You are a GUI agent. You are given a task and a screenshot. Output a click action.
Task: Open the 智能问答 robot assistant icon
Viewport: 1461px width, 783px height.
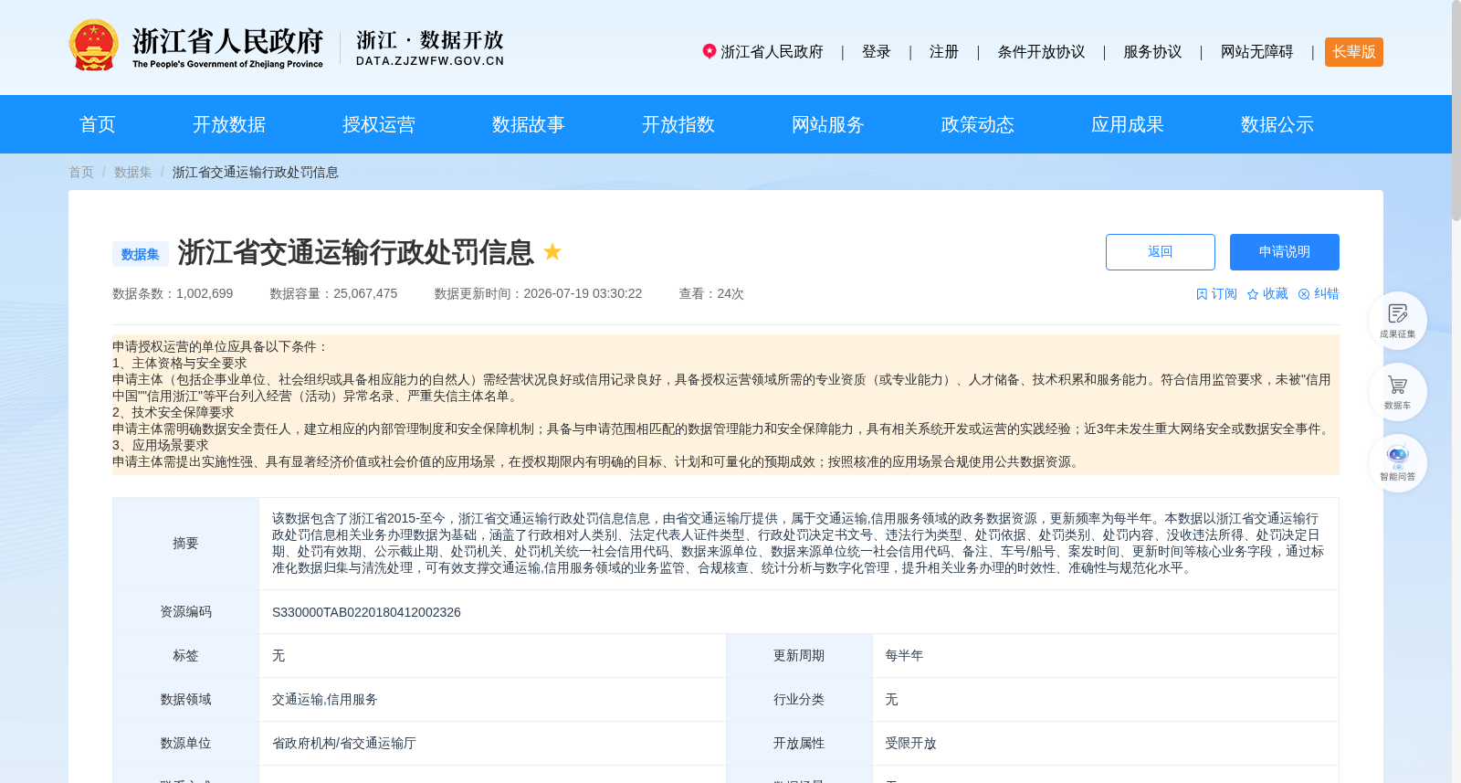pyautogui.click(x=1397, y=463)
